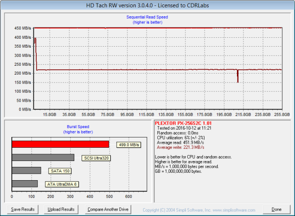The width and height of the screenshot is (295, 216).
Task: Select the ATA UltraDMA 6 label
Action: (x=62, y=184)
